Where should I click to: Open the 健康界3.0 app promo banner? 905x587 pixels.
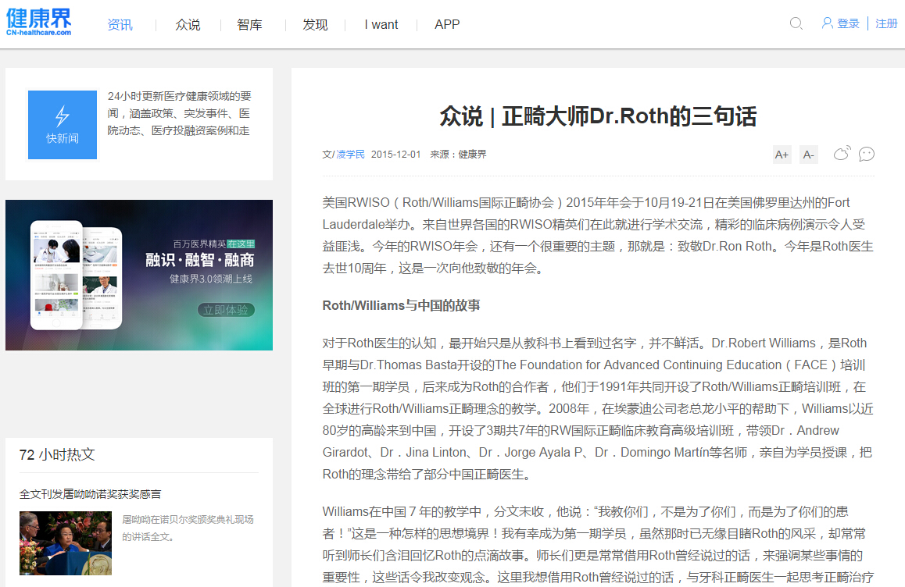point(139,275)
